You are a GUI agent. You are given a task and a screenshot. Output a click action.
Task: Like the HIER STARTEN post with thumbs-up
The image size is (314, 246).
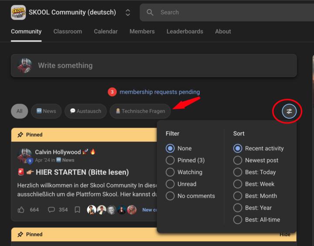pyautogui.click(x=21, y=210)
